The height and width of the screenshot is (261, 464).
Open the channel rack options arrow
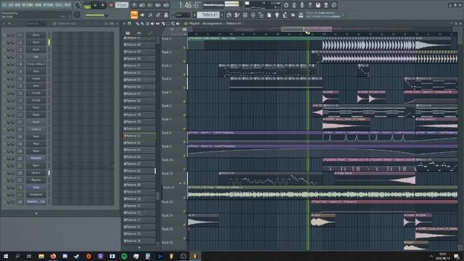4,24
